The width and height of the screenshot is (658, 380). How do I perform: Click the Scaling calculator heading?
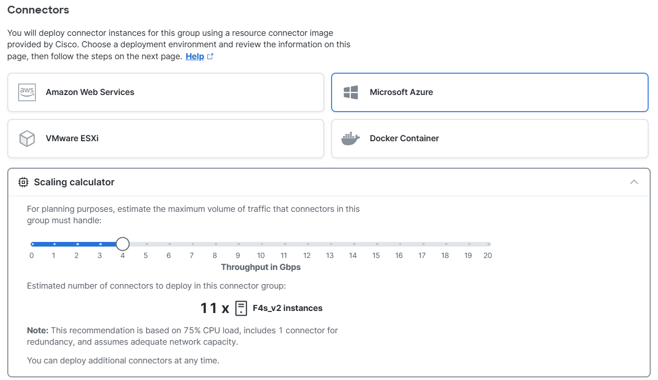click(x=74, y=182)
